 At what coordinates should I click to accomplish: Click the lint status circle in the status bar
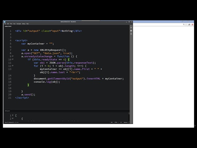pos(121,122)
